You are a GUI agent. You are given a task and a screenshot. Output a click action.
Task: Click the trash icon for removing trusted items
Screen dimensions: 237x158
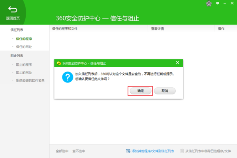click(x=182, y=151)
